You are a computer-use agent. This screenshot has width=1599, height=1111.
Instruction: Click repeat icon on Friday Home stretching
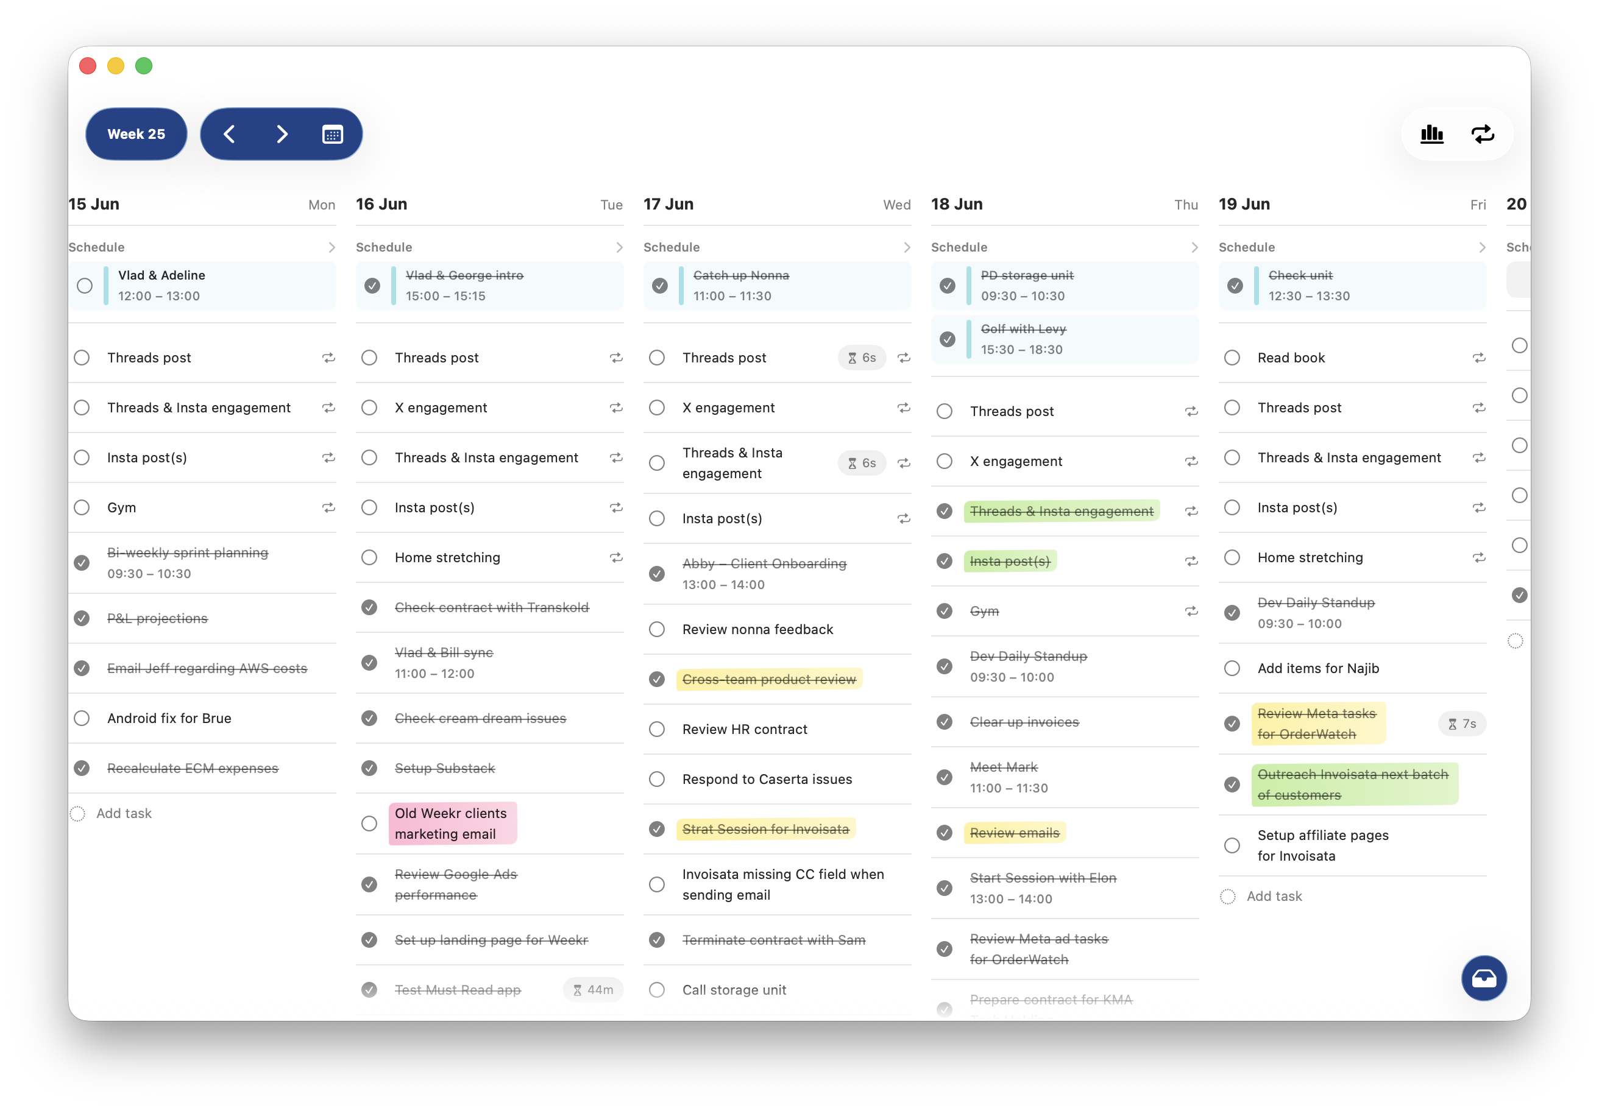1478,557
